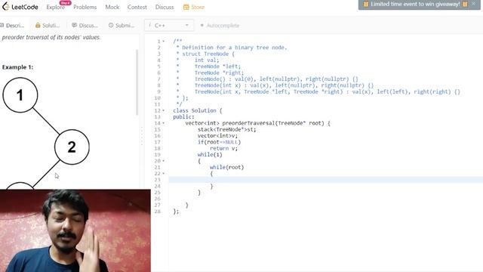
Task: Collapse the inner while fold at line 22
Action: [164, 173]
